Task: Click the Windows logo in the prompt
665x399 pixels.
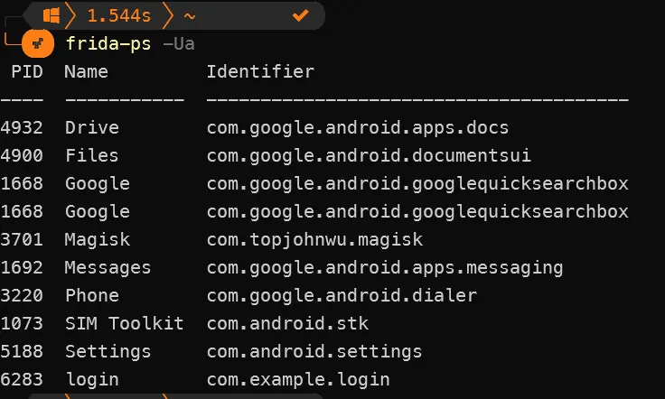Action: click(52, 15)
